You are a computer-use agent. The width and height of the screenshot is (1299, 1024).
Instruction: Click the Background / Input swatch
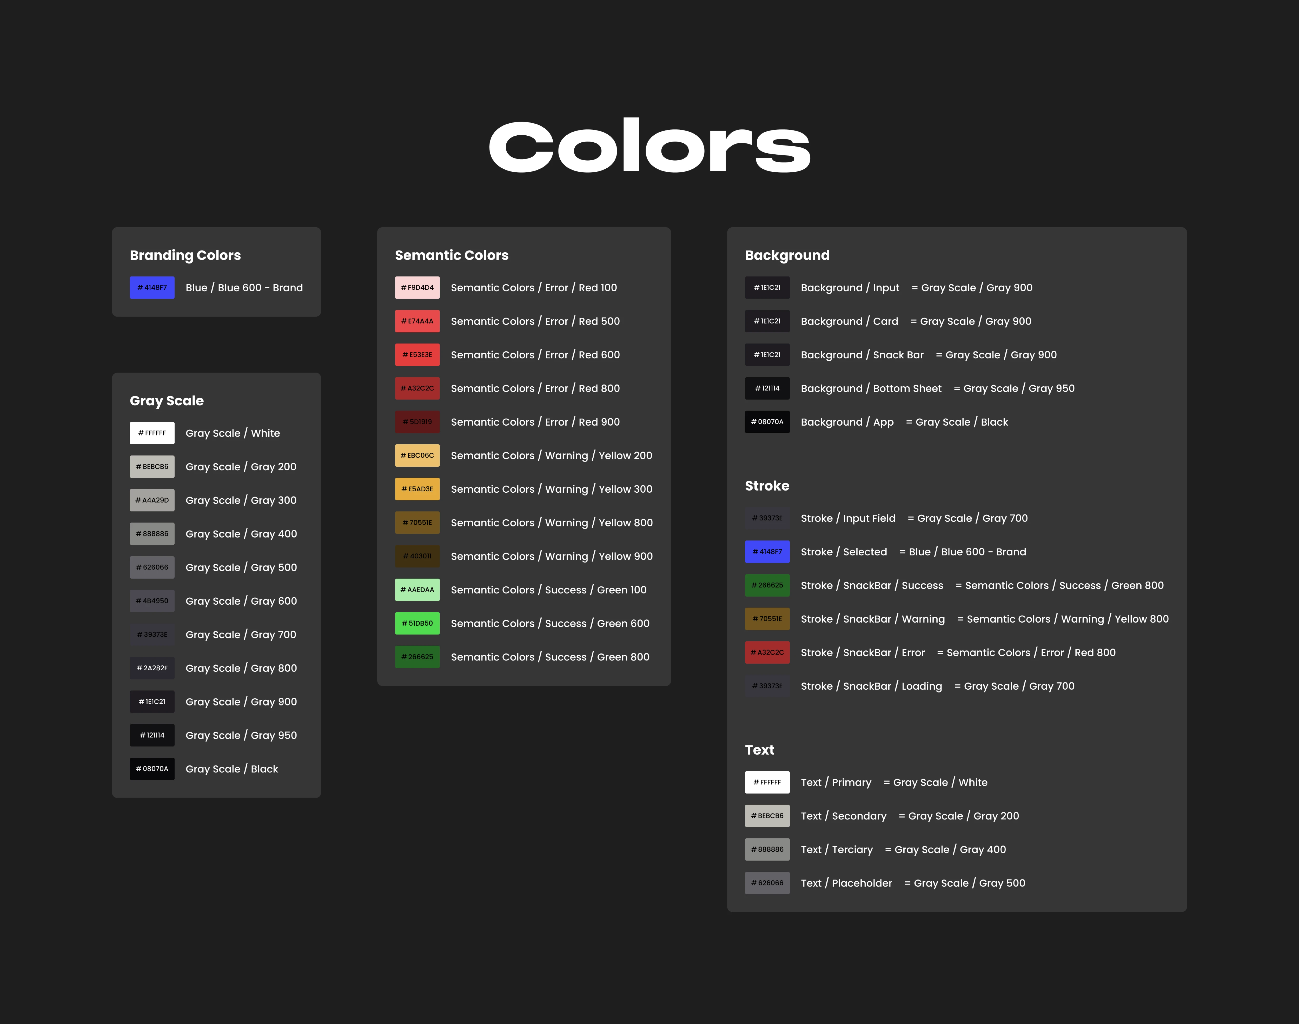[767, 288]
